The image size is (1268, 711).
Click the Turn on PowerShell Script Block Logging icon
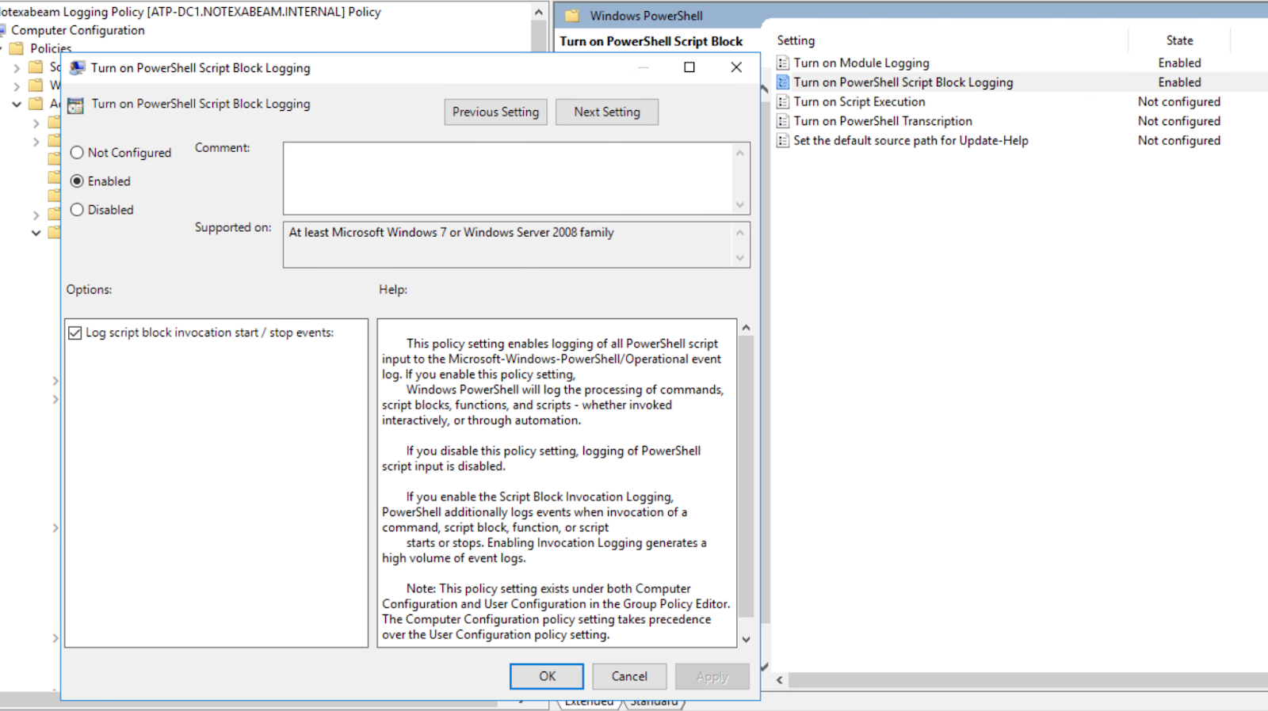[783, 82]
